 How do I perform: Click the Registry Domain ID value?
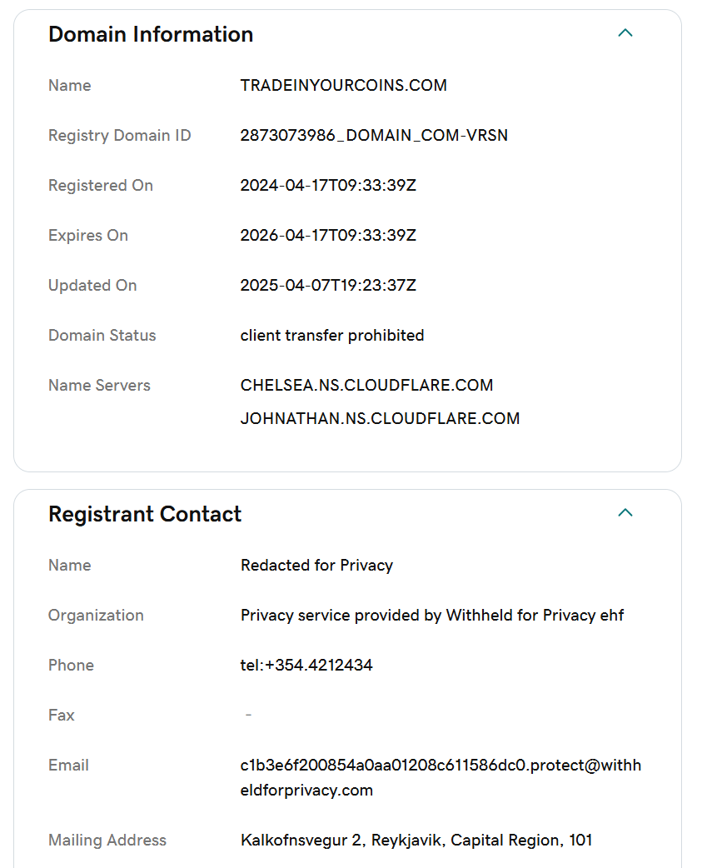[374, 135]
